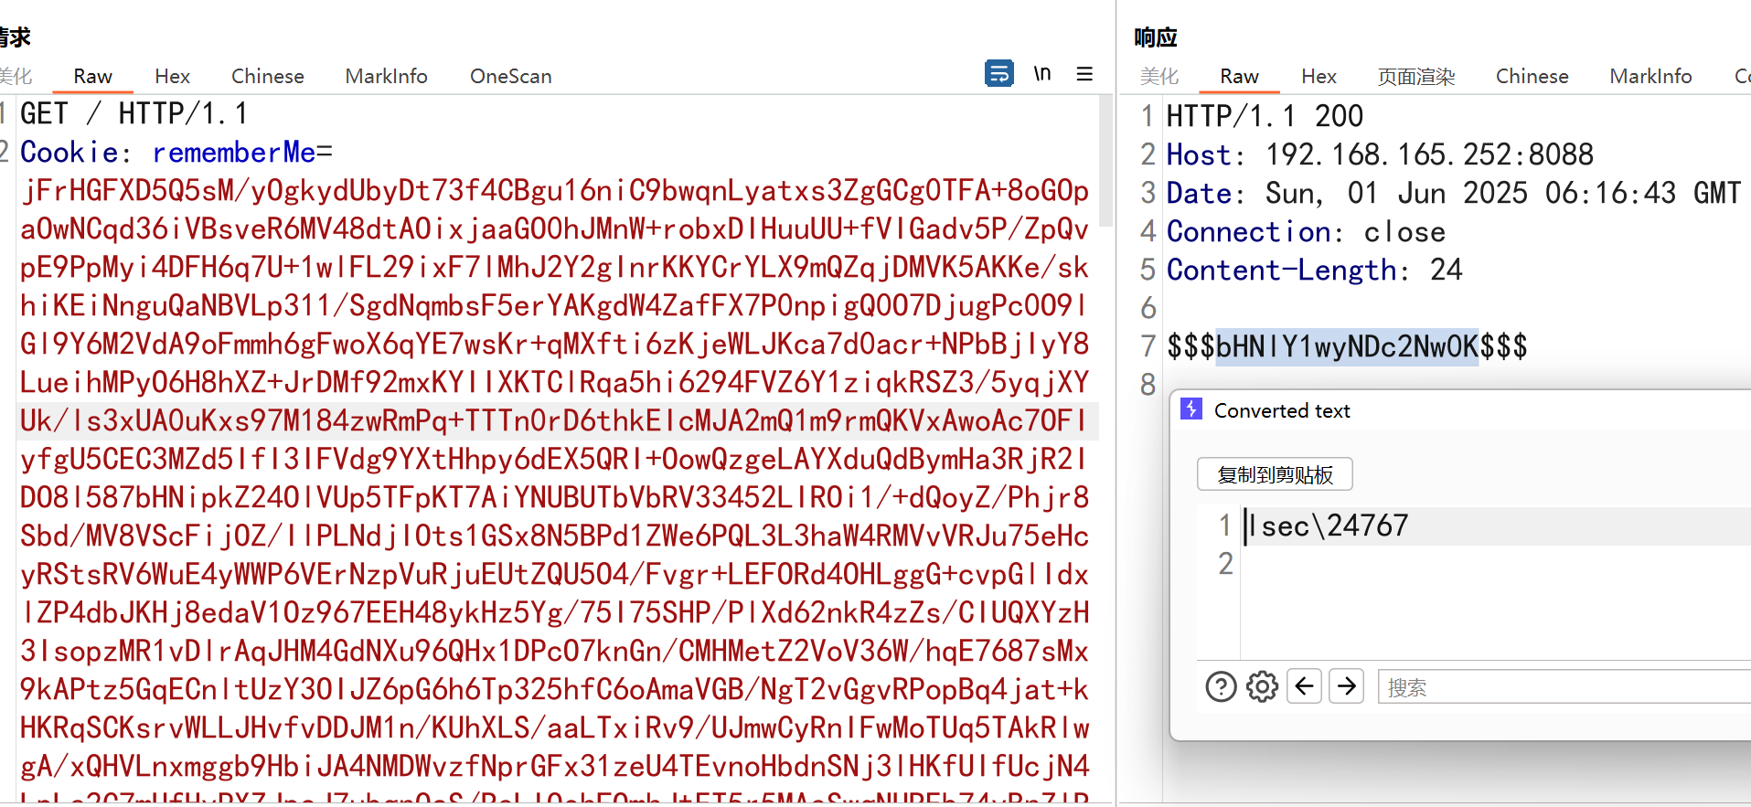Switch response view to Hex tab
Screen dimensions: 1751x807
tap(1319, 77)
